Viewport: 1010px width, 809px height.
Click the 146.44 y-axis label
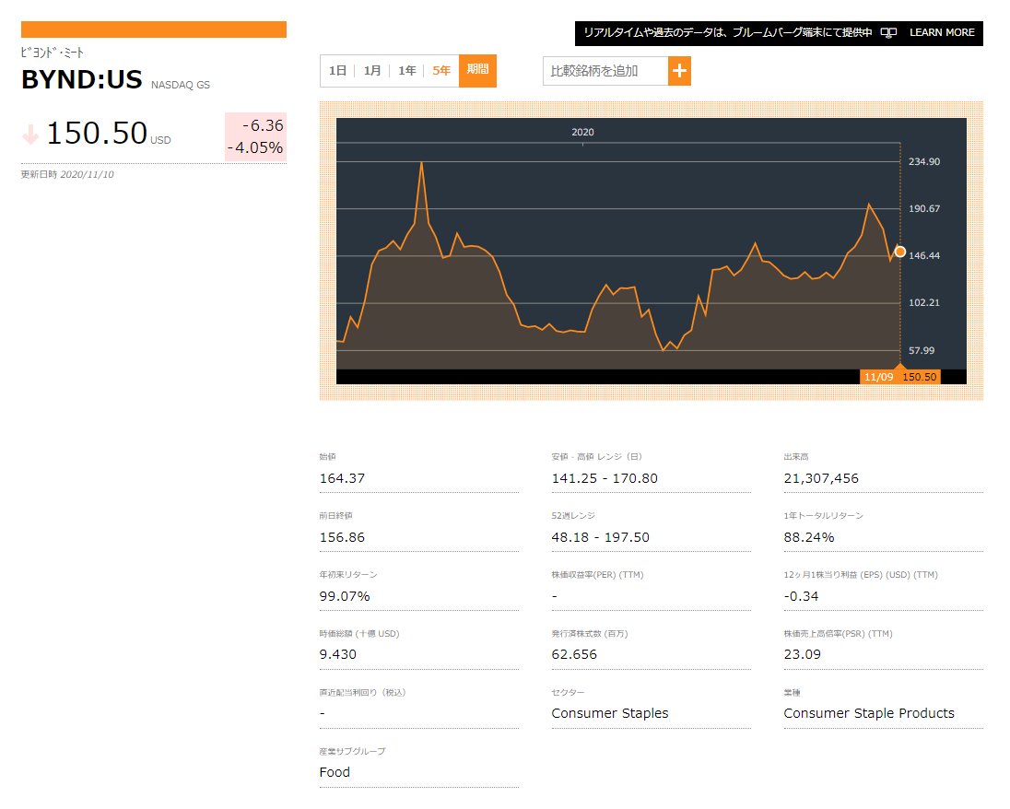[923, 256]
